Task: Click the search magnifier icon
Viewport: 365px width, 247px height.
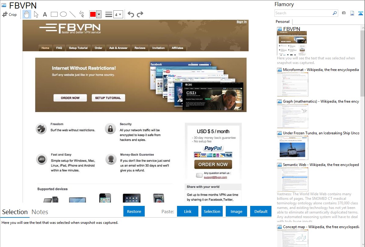Action: [x=335, y=13]
